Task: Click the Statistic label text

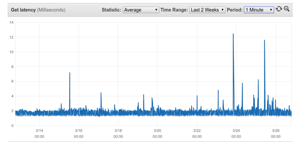Action: pyautogui.click(x=111, y=10)
